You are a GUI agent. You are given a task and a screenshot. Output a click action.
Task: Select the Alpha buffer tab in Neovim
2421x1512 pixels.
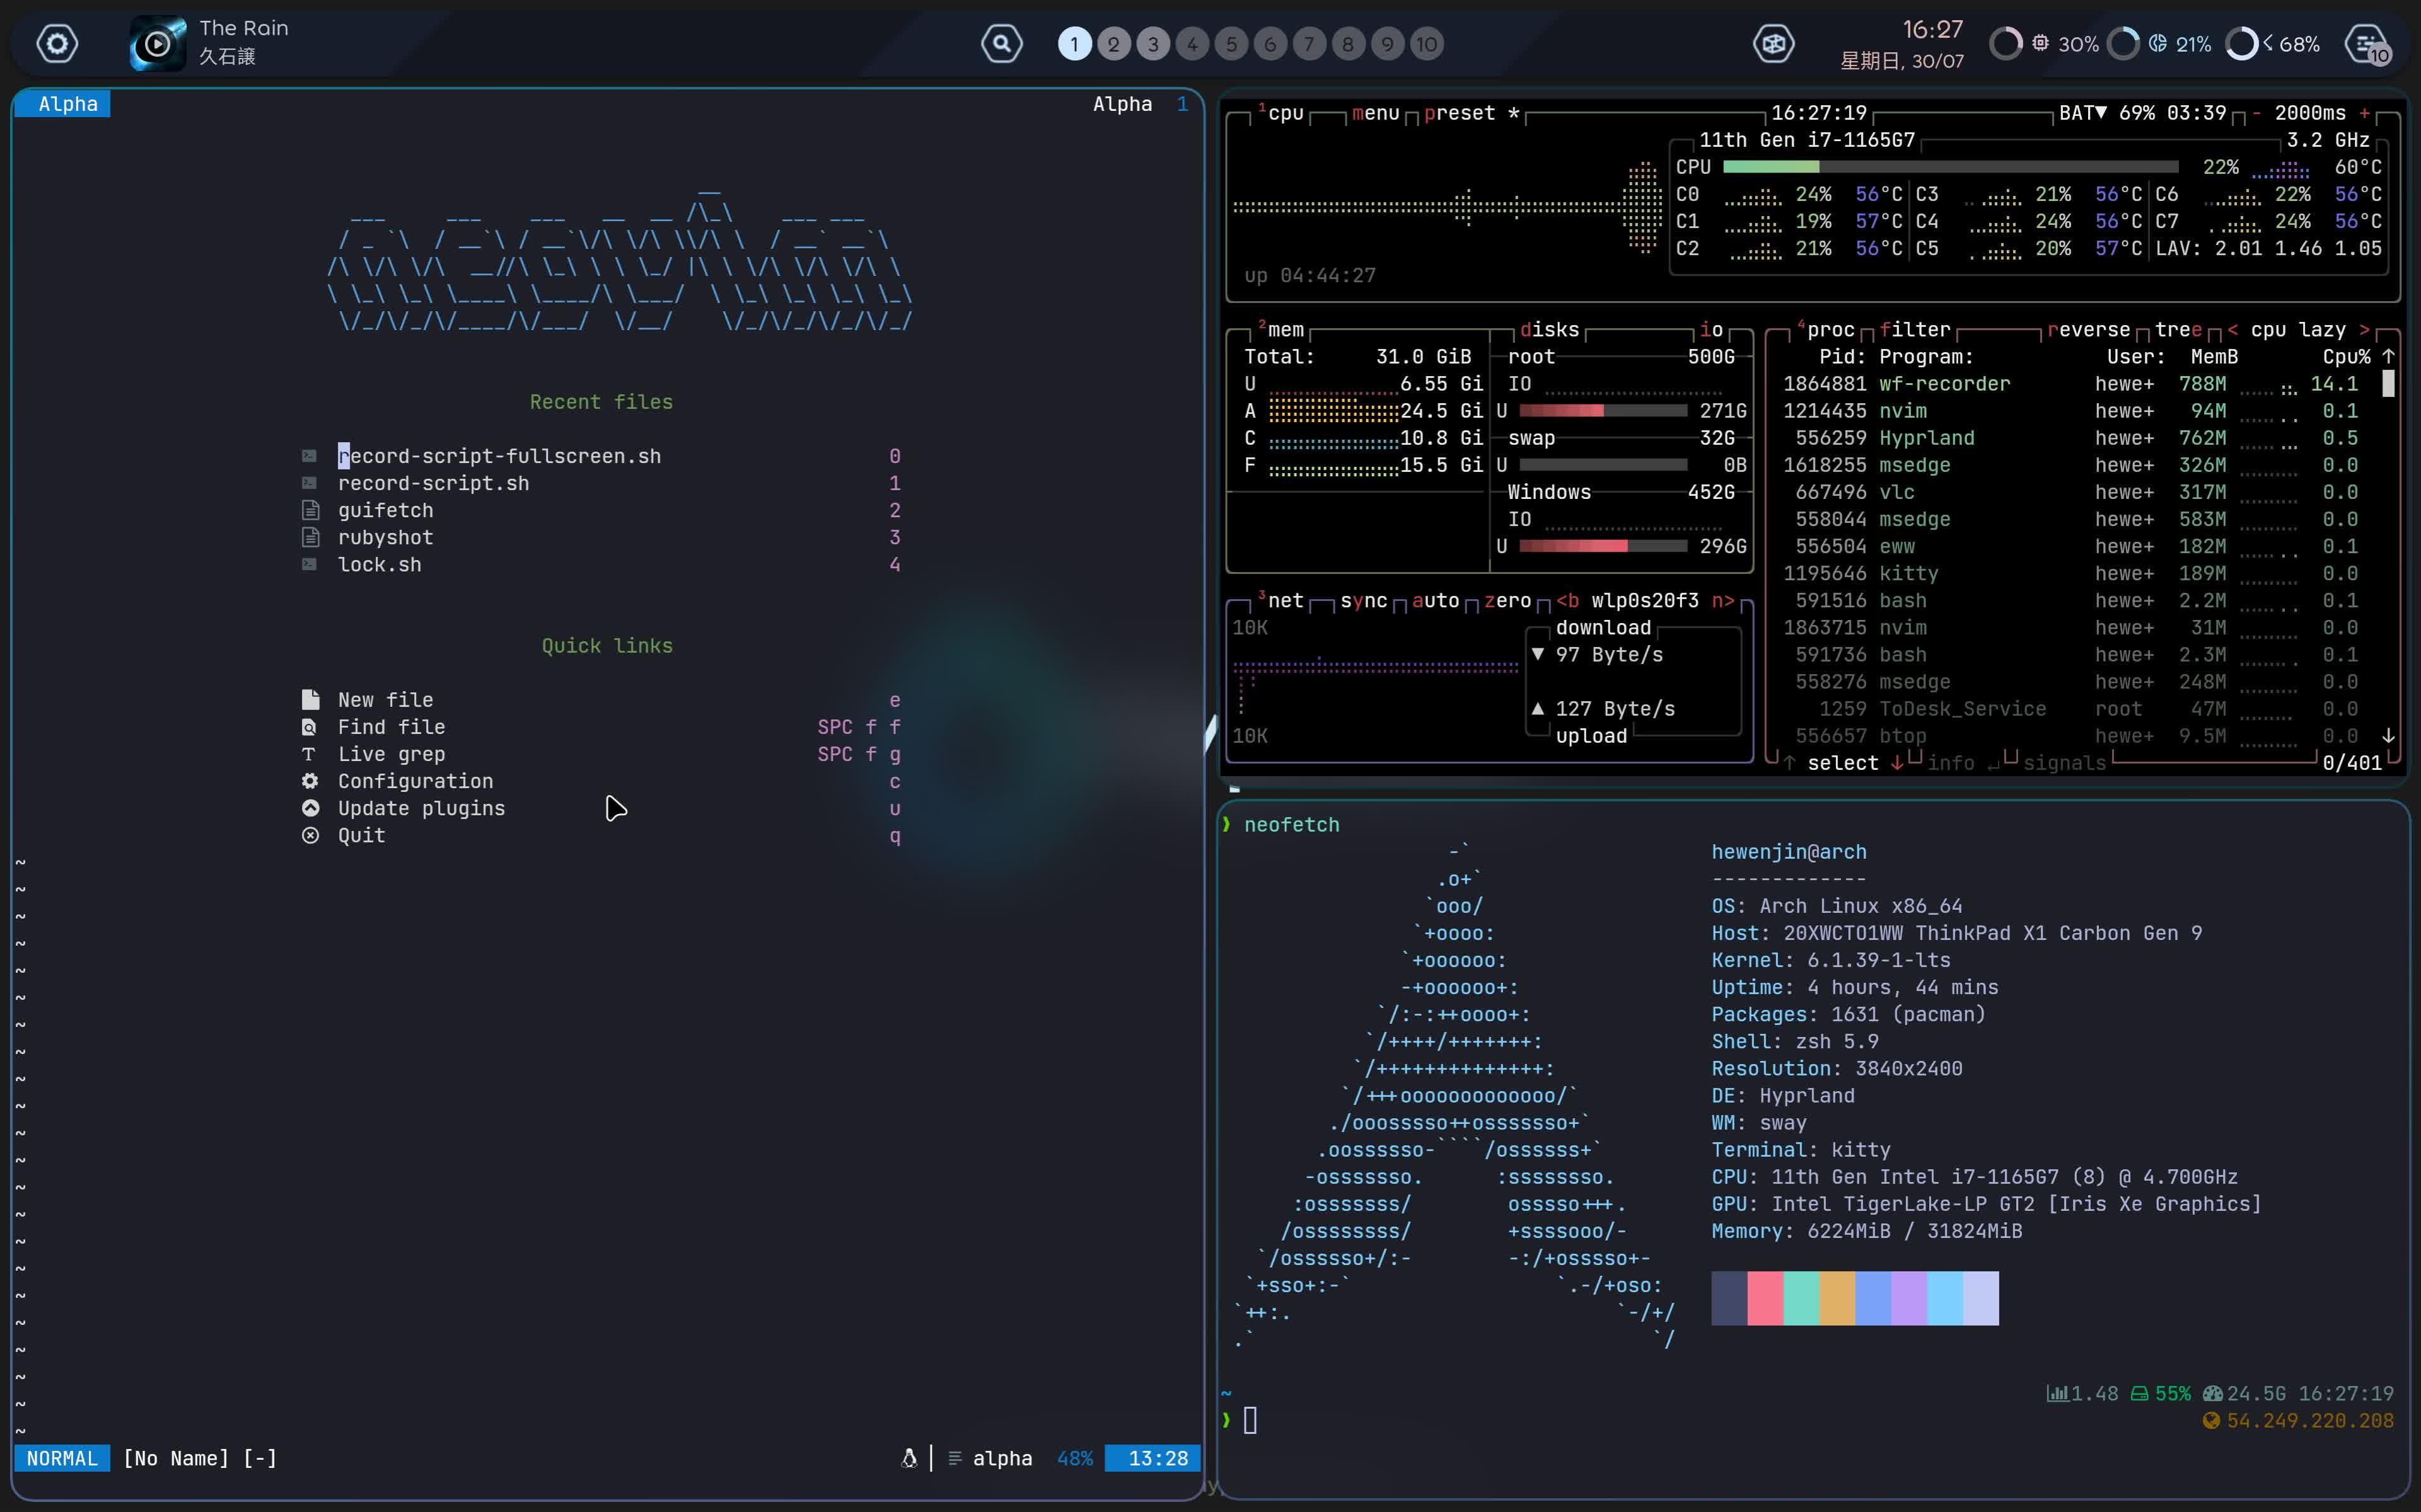tap(67, 104)
